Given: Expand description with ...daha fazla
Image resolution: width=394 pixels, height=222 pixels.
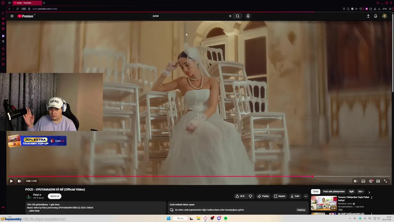Looking at the screenshot, I should [34, 211].
